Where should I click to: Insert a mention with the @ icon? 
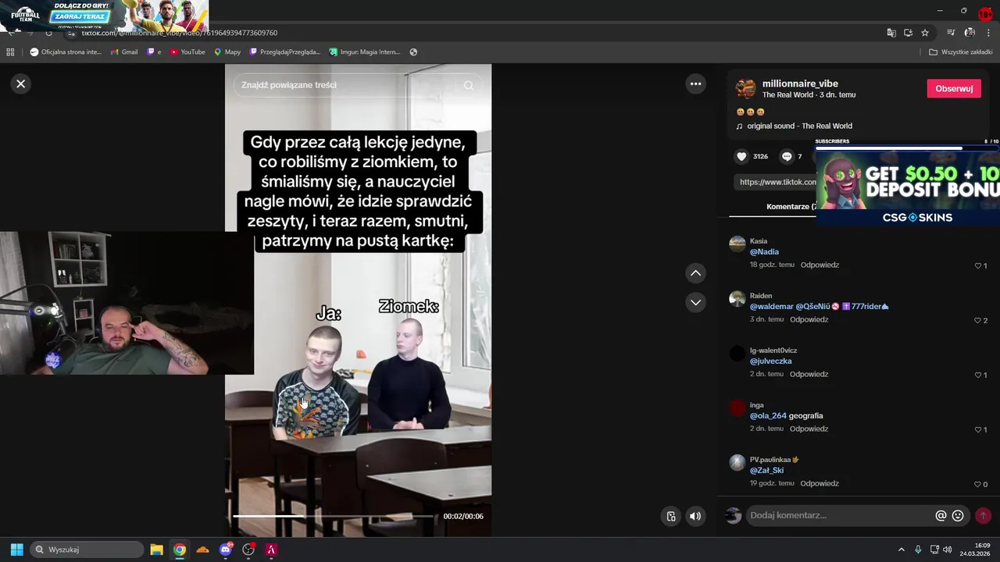click(941, 516)
